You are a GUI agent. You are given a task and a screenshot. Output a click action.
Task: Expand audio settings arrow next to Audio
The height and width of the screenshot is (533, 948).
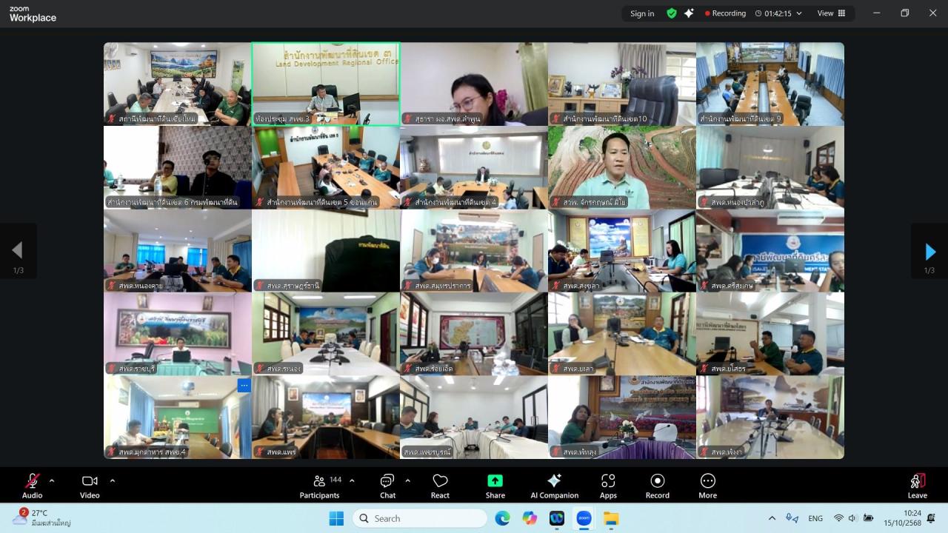pyautogui.click(x=52, y=480)
